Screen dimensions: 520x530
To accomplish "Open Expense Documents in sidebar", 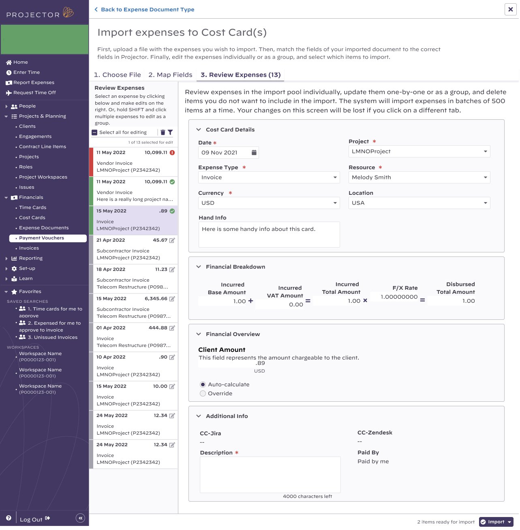I will pos(44,228).
